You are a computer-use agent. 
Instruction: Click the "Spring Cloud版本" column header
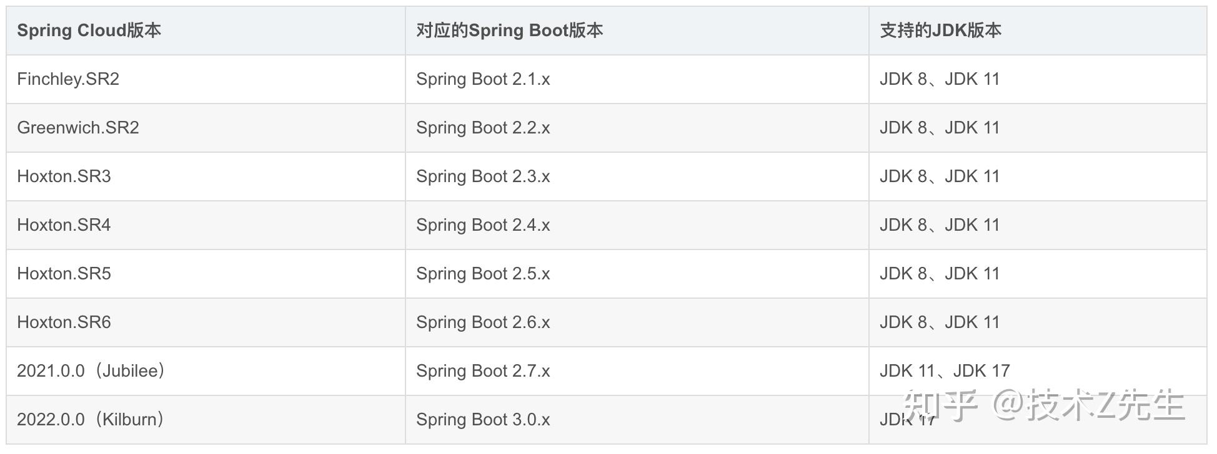(89, 31)
